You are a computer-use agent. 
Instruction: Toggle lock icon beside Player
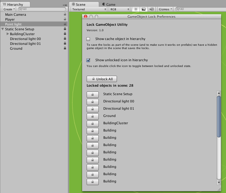(65, 19)
